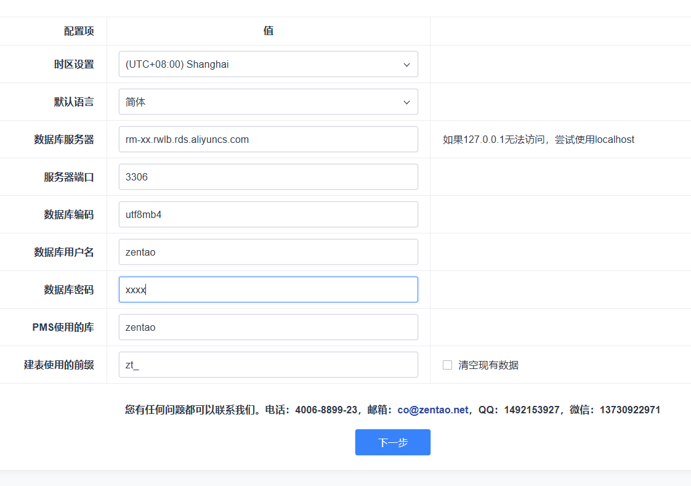Click the table prefix field zt_
691x486 pixels.
(268, 365)
